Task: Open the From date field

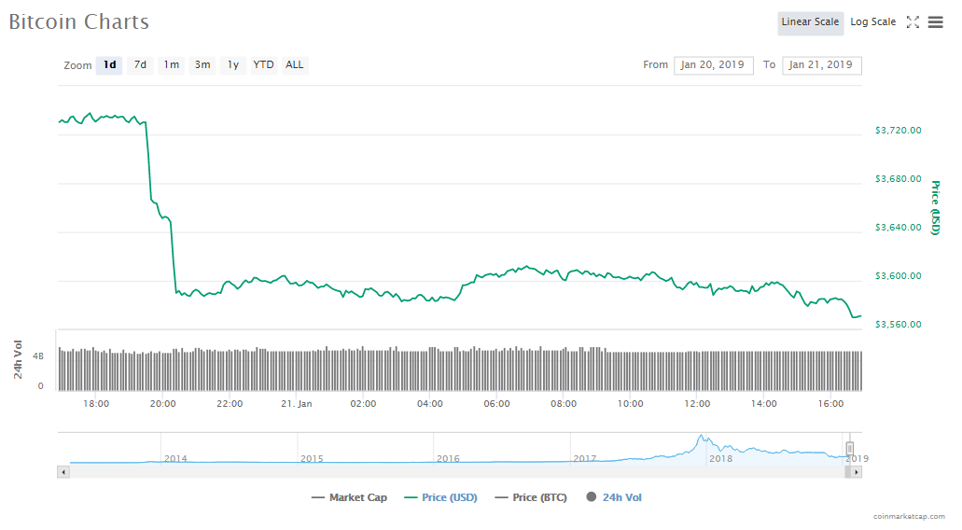Action: 713,65
